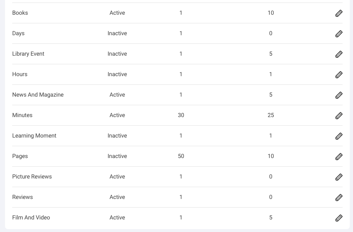Select the Film And Video label
The height and width of the screenshot is (232, 353).
pyautogui.click(x=31, y=218)
